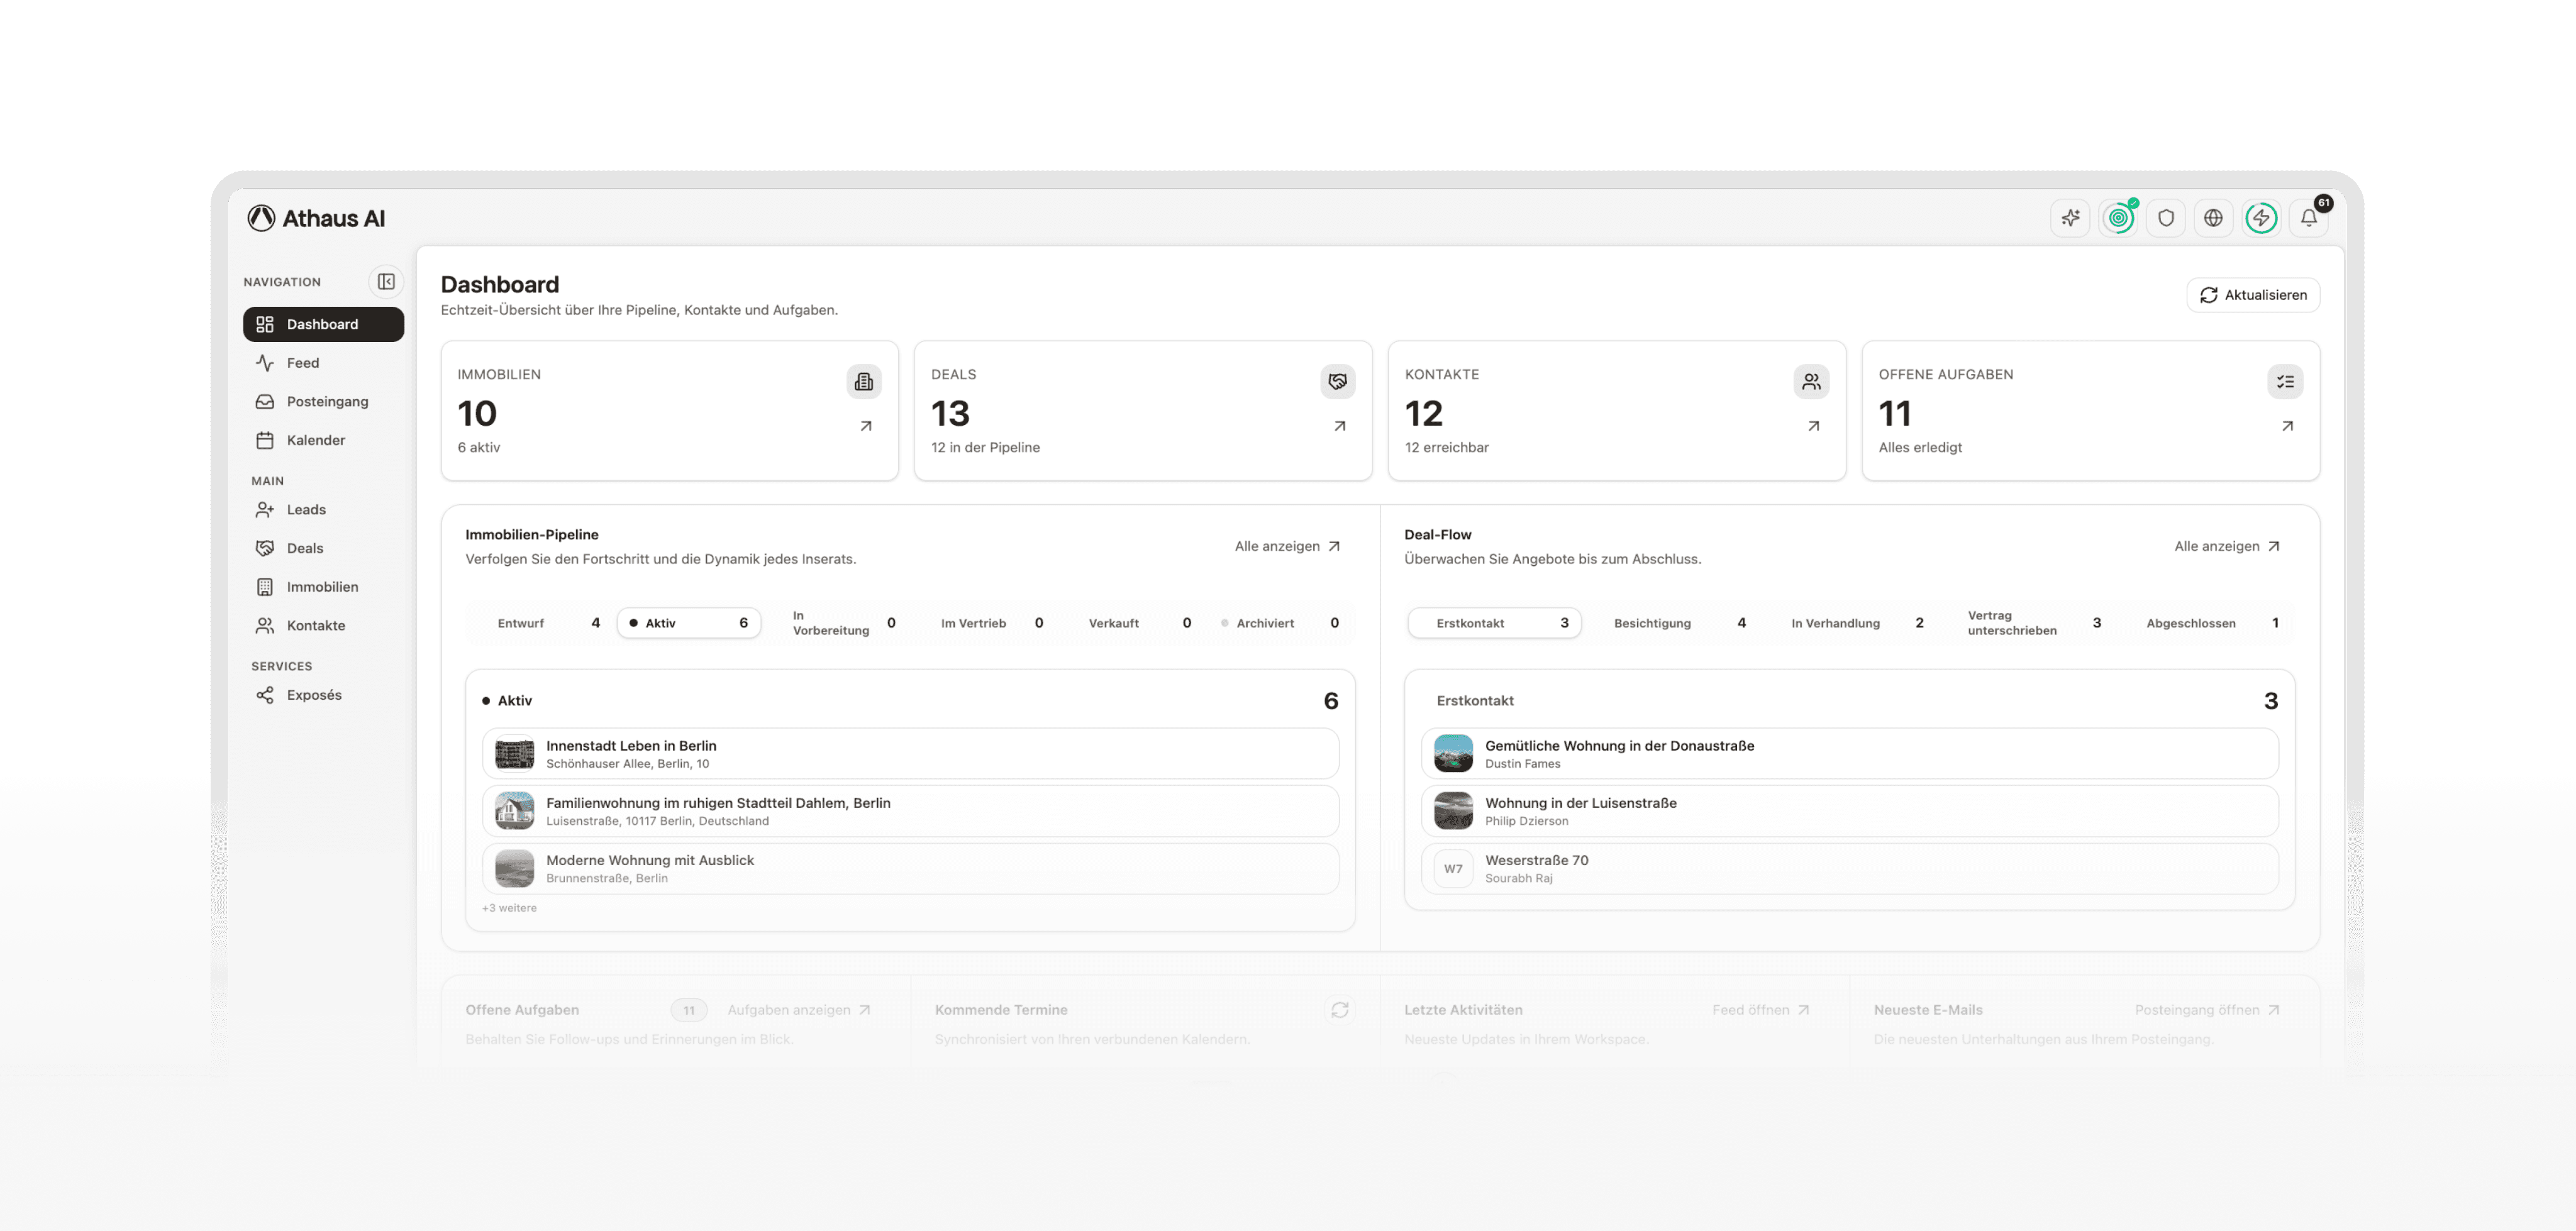This screenshot has height=1231, width=2576.
Task: Click the shield icon in header
Action: pos(2166,218)
